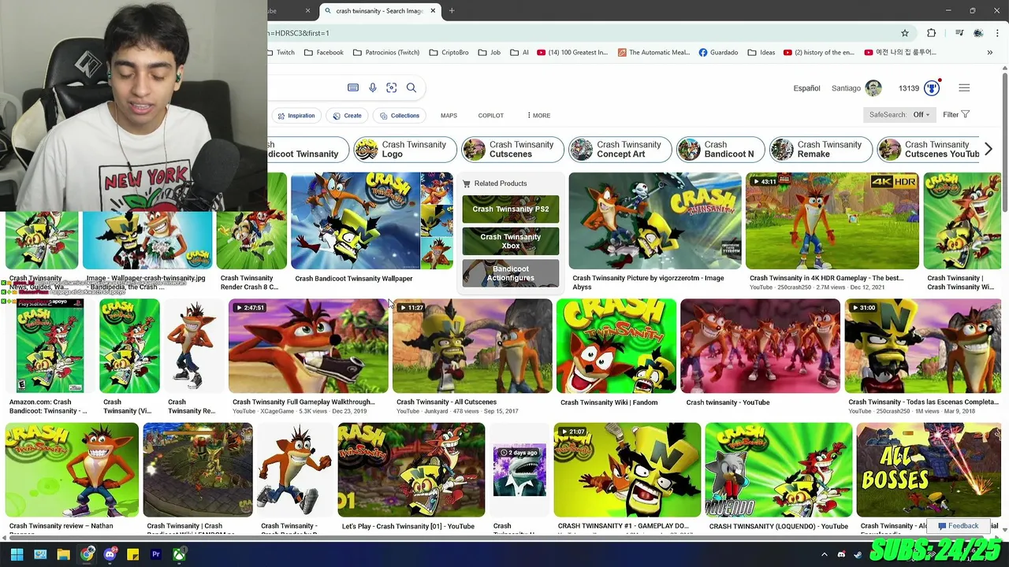
Task: Open the Job bookmark folder
Action: coord(490,53)
